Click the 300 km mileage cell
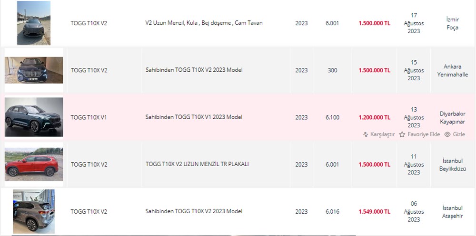This screenshot has height=236, width=476. click(x=332, y=70)
